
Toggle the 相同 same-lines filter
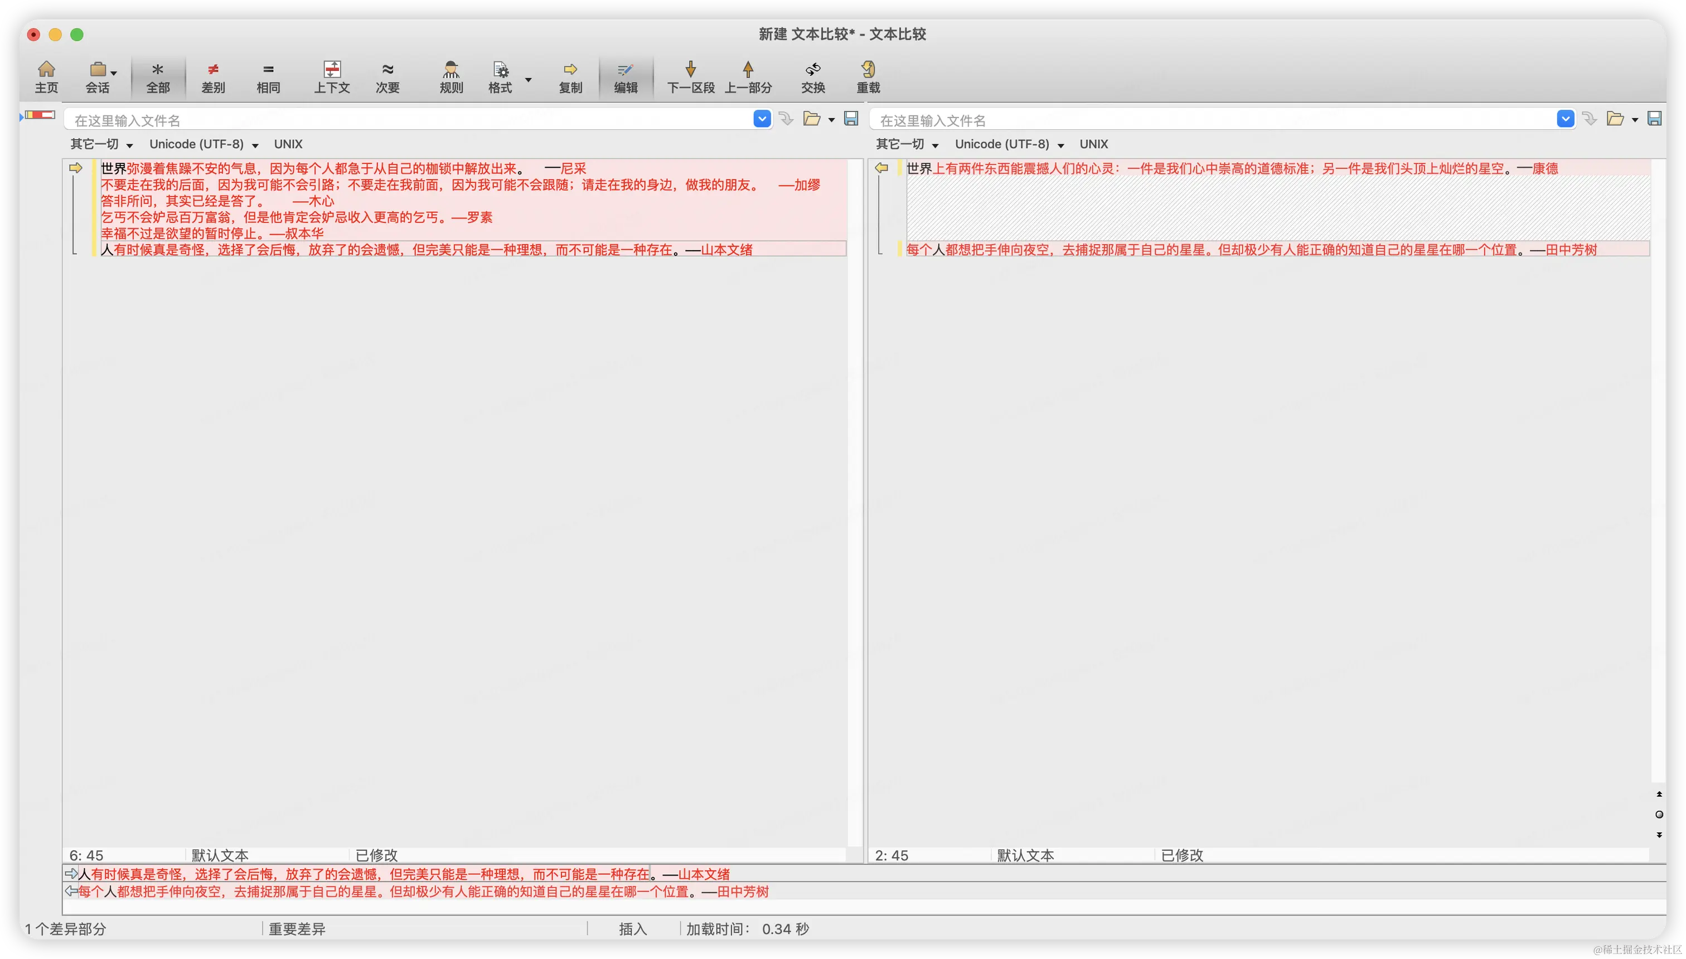[x=268, y=76]
